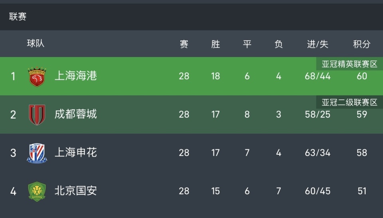This screenshot has width=383, height=218.
Task: Click the 负 column header
Action: click(278, 44)
